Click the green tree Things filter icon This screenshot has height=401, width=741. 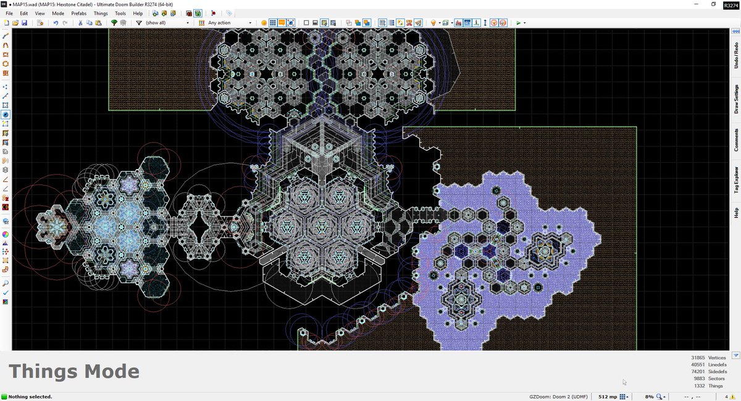(x=114, y=23)
